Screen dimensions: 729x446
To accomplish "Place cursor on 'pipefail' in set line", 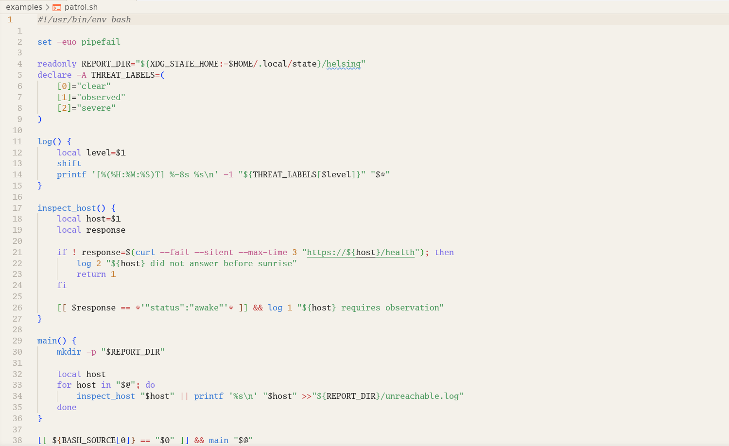I will (101, 42).
